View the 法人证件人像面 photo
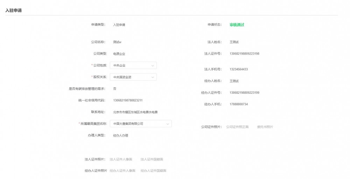 (x=121, y=159)
